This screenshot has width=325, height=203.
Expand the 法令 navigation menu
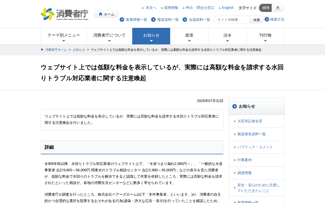pos(227,36)
